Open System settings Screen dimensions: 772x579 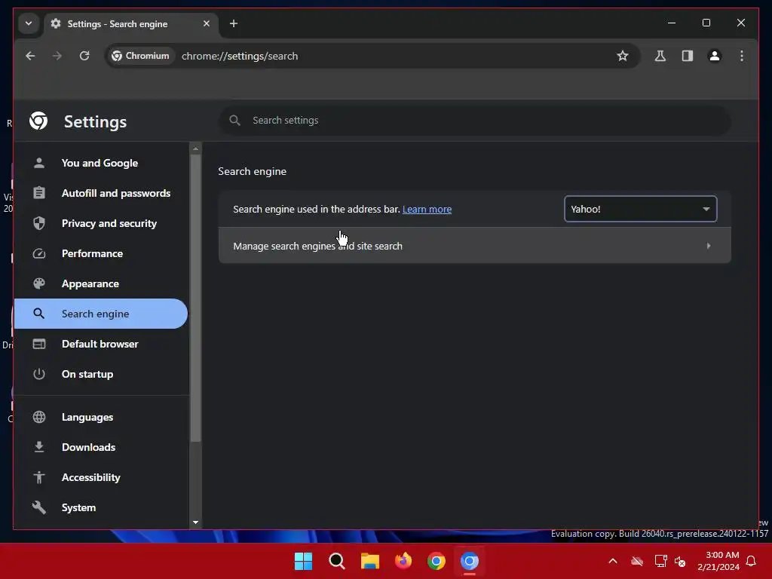(100, 507)
